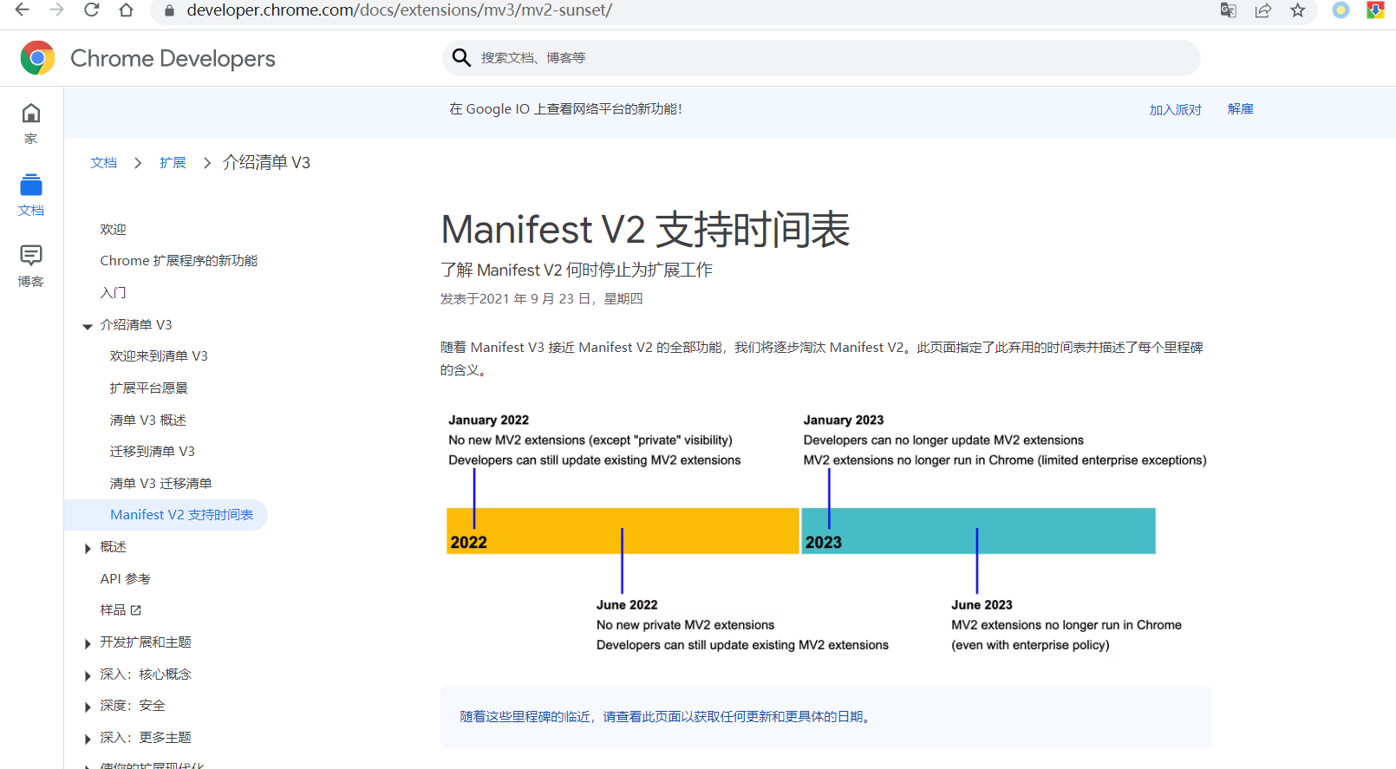Expand the 深入：核心概念 section arrow
Screen dimensions: 1396x769
tap(88, 675)
